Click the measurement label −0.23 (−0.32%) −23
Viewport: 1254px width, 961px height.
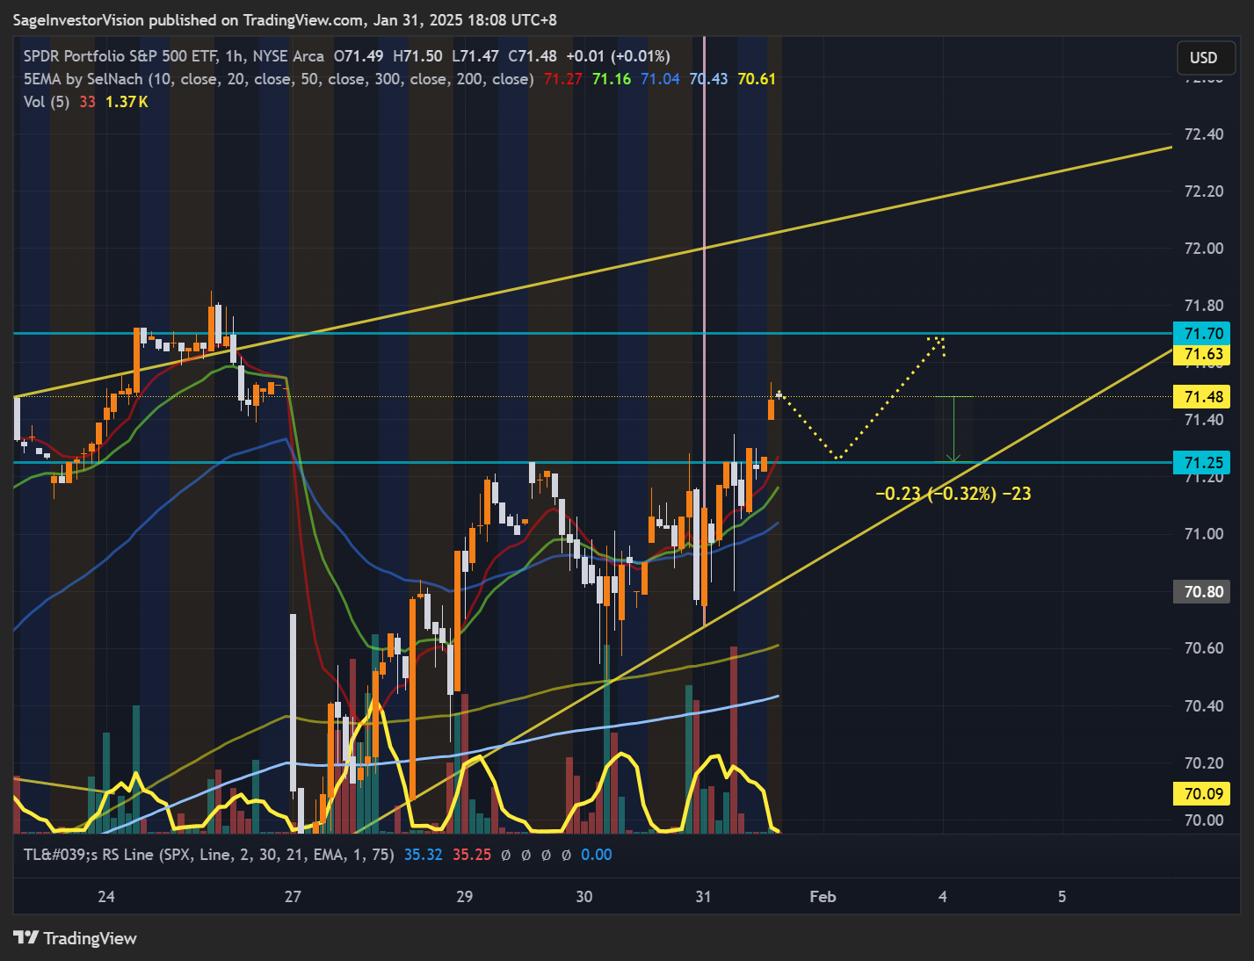click(953, 494)
